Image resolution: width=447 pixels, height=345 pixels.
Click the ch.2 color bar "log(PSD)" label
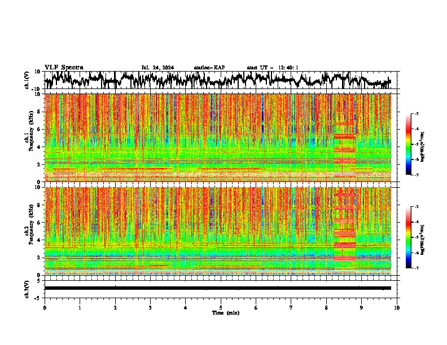coord(423,240)
